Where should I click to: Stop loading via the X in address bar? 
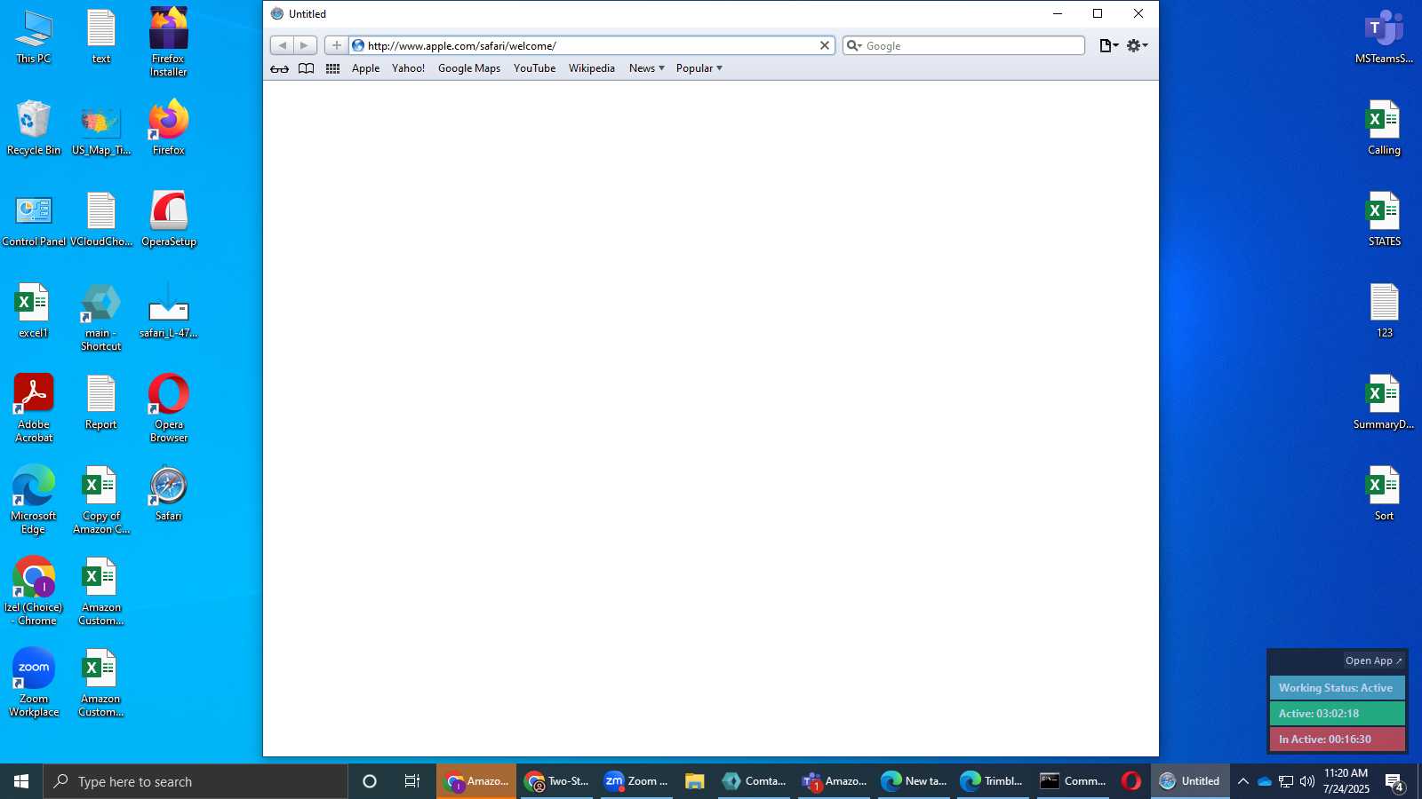[x=824, y=45]
